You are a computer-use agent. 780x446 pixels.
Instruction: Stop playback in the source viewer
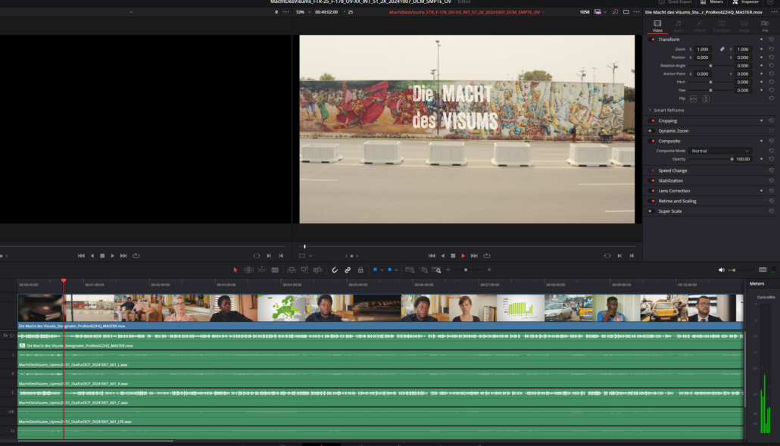(x=102, y=256)
